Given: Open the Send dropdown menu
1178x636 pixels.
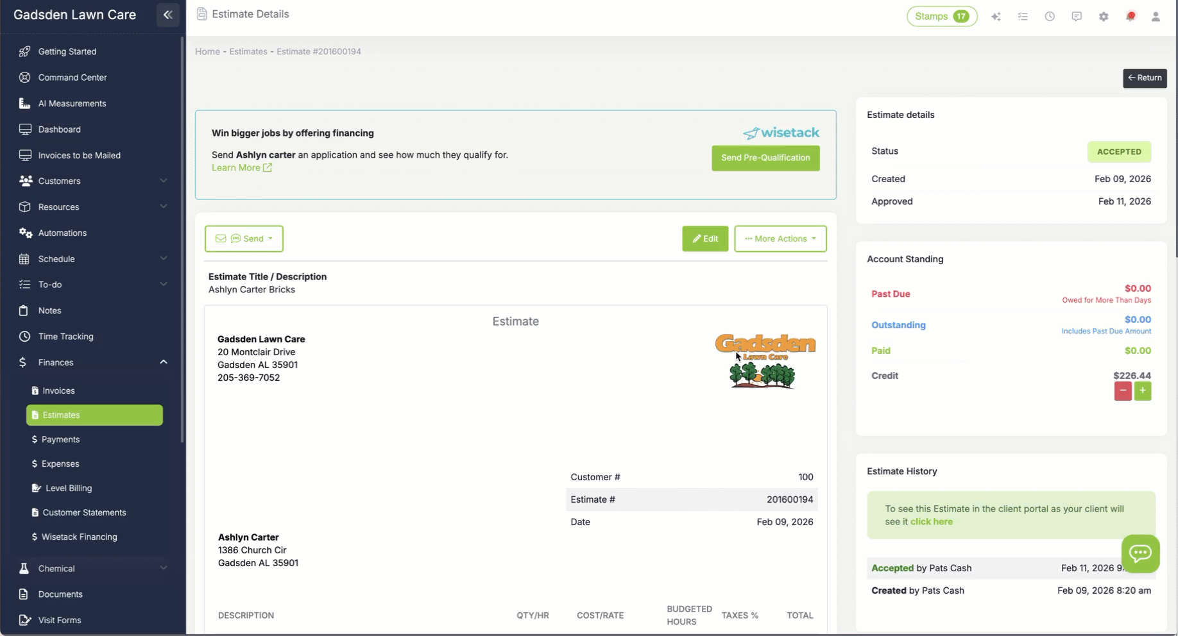Looking at the screenshot, I should click(244, 238).
